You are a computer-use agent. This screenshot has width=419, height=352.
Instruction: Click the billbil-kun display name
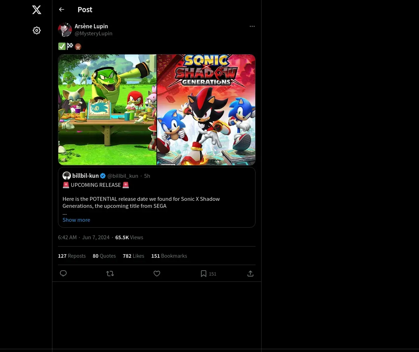point(86,176)
